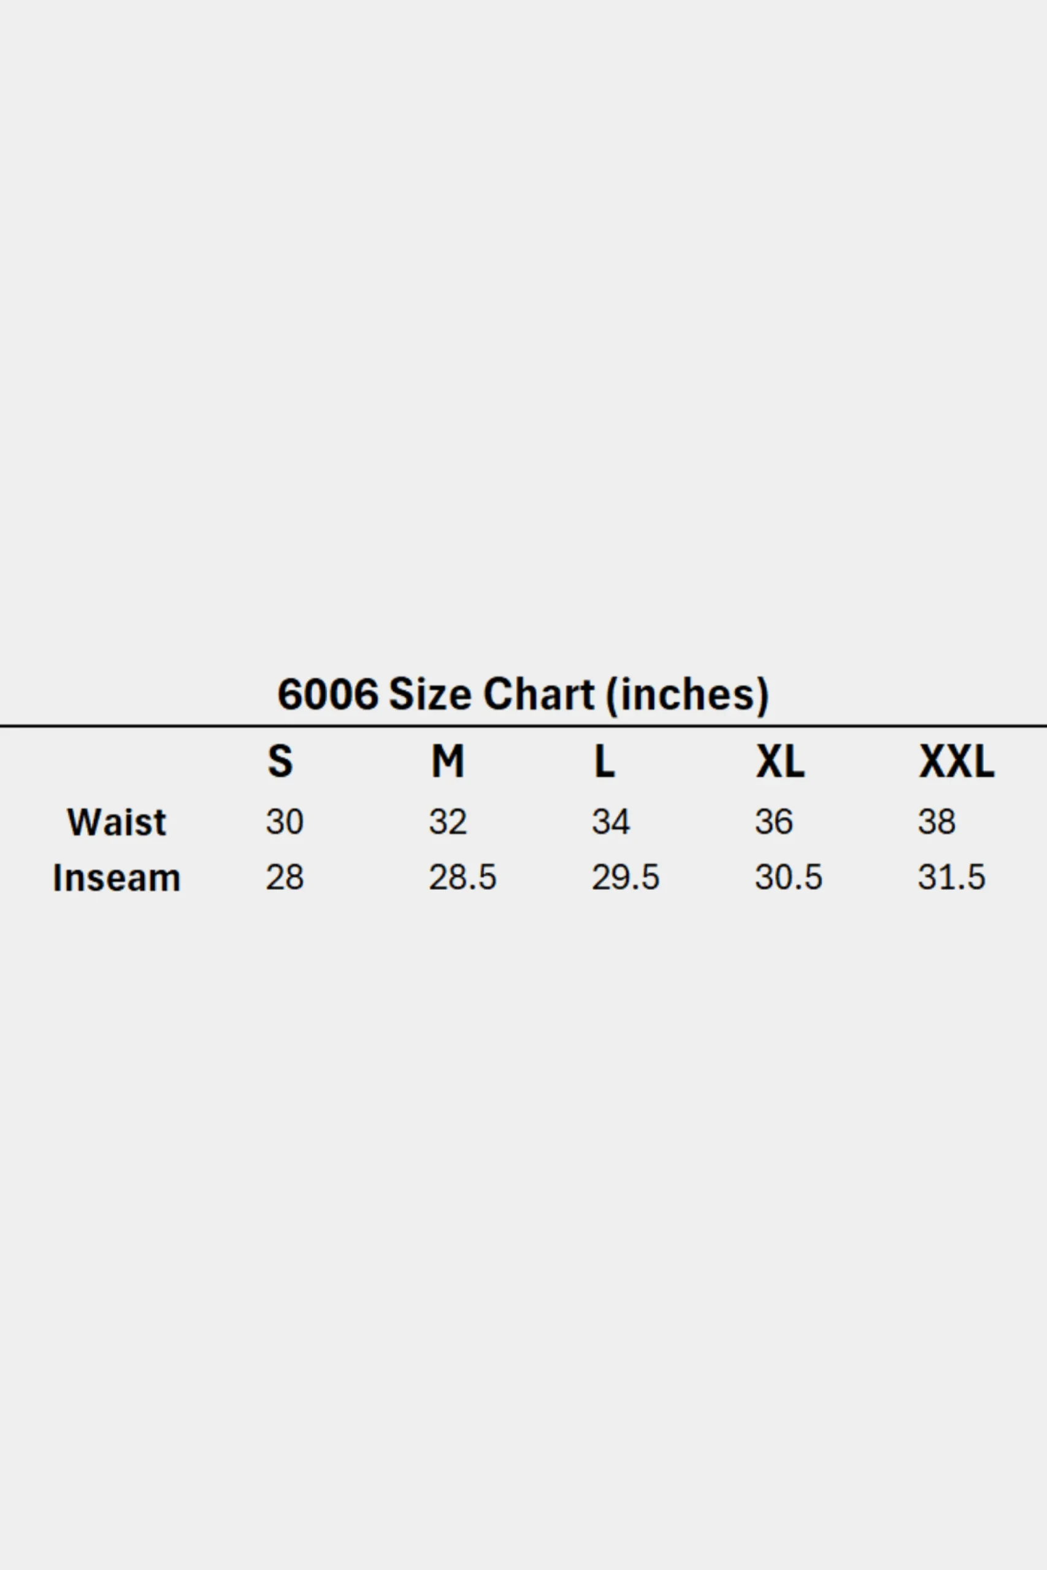The width and height of the screenshot is (1047, 1570).
Task: Click the Inseam row label
Action: [x=117, y=877]
